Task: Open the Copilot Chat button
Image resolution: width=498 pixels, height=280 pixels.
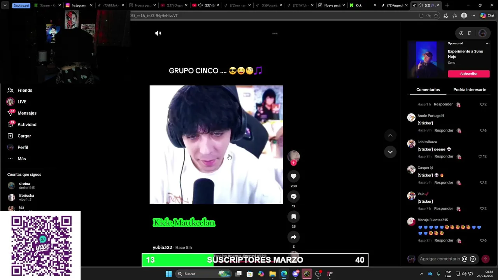Action: [487, 16]
